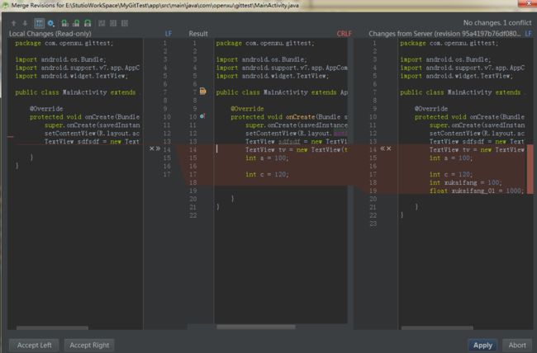
Task: Click package declaration line in Result pane
Action: [264, 43]
